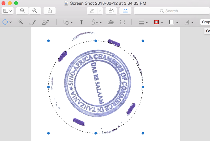Click the Crop button
Image resolution: width=210 pixels, height=141 pixels.
(205, 22)
